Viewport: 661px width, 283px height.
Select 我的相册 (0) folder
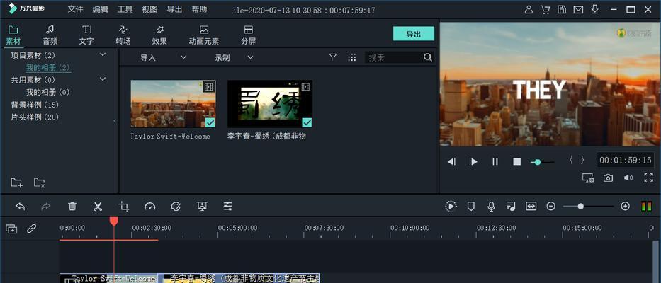[x=48, y=92]
